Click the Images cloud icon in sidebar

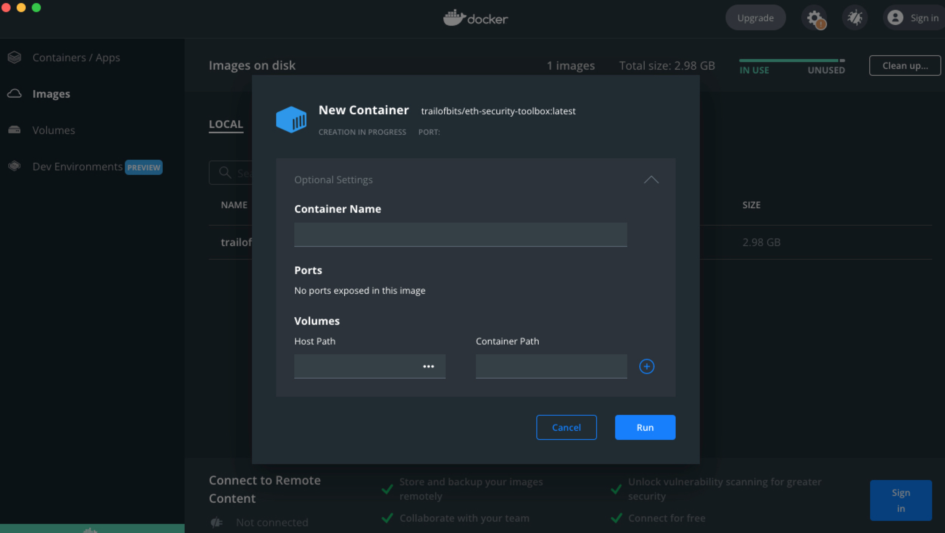pyautogui.click(x=14, y=94)
